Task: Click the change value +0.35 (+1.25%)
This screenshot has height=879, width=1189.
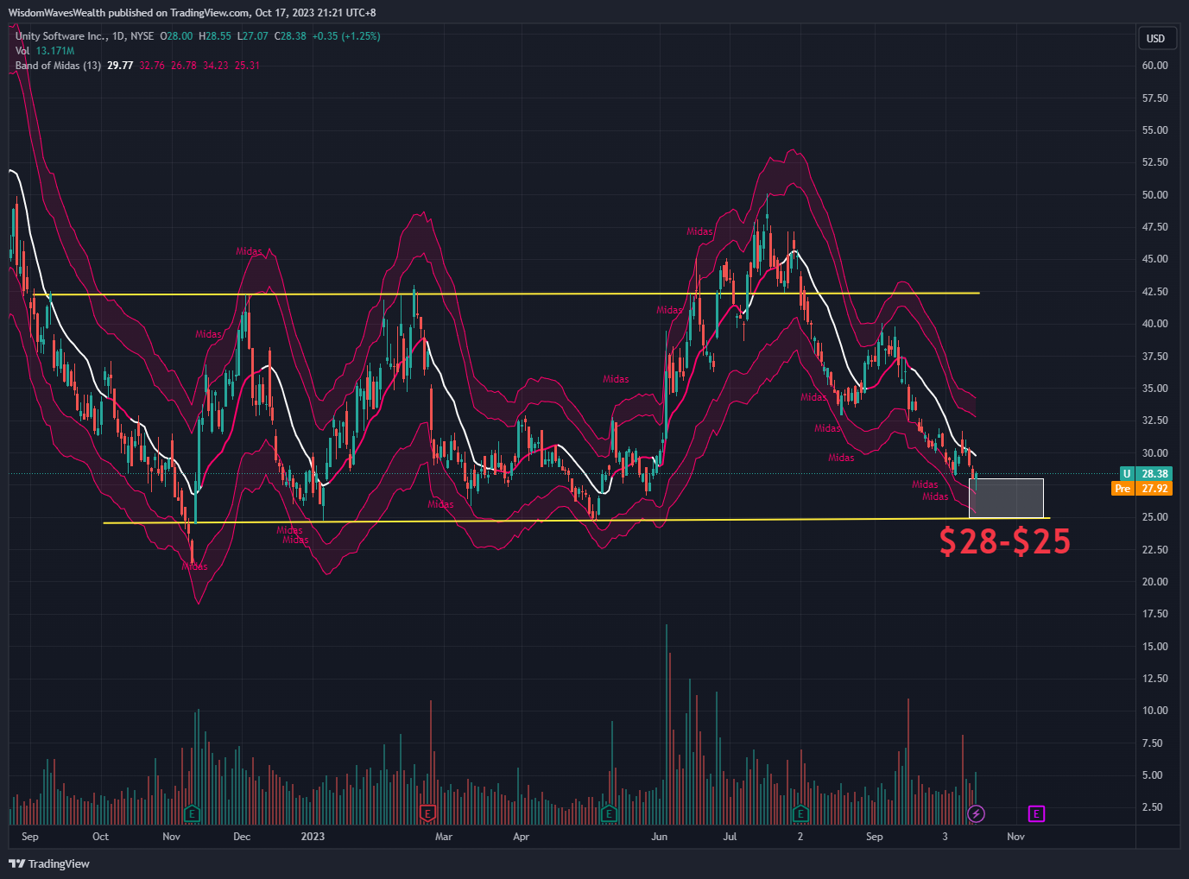Action: (x=346, y=36)
